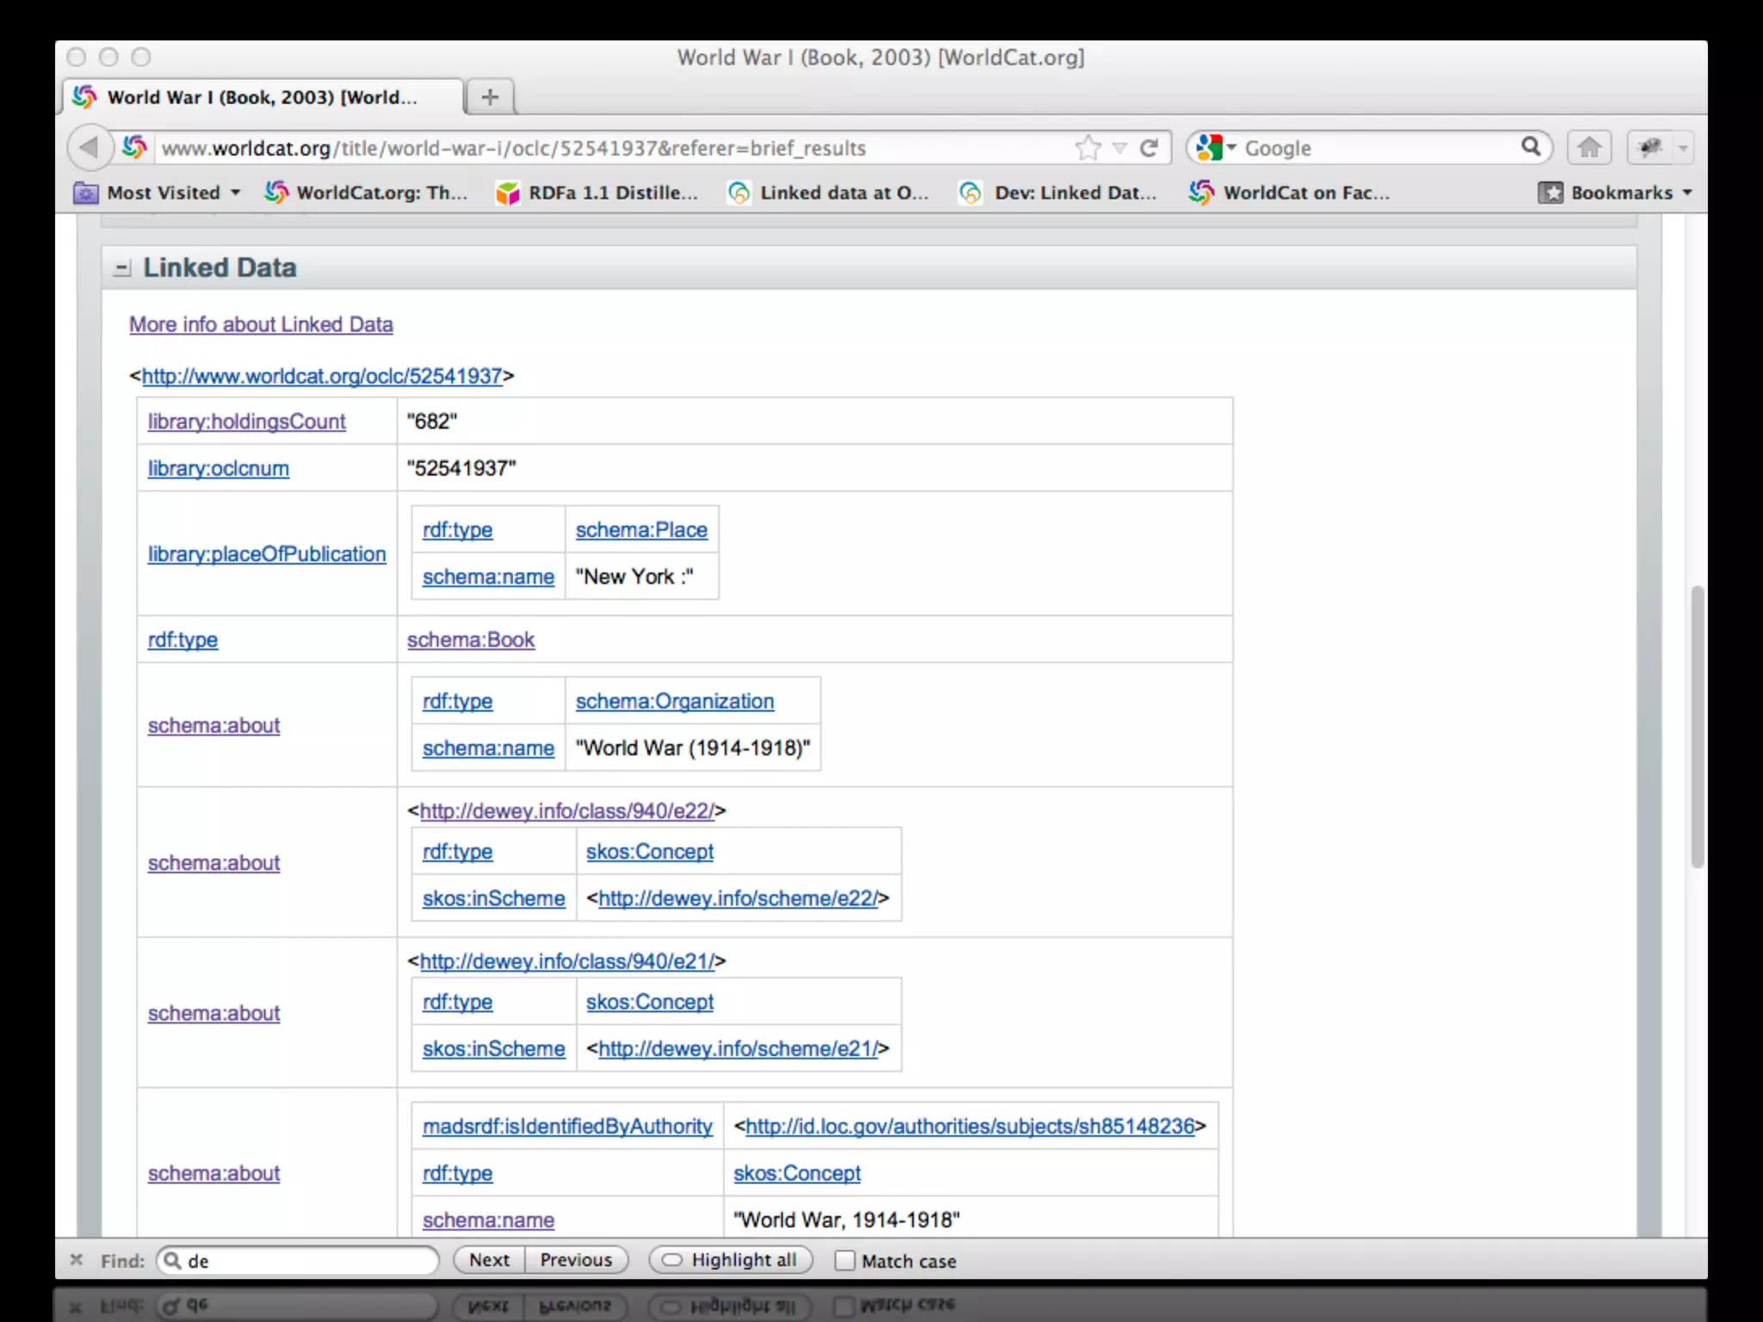
Task: Click the bookmark star in URL bar
Action: pos(1088,148)
